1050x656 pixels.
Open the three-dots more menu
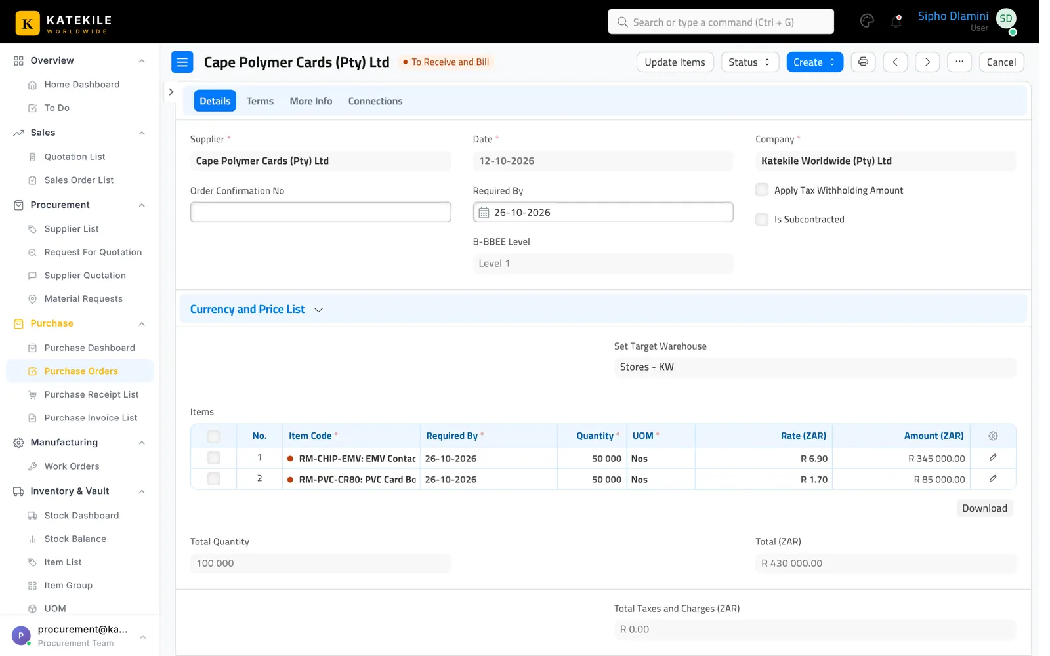click(959, 62)
